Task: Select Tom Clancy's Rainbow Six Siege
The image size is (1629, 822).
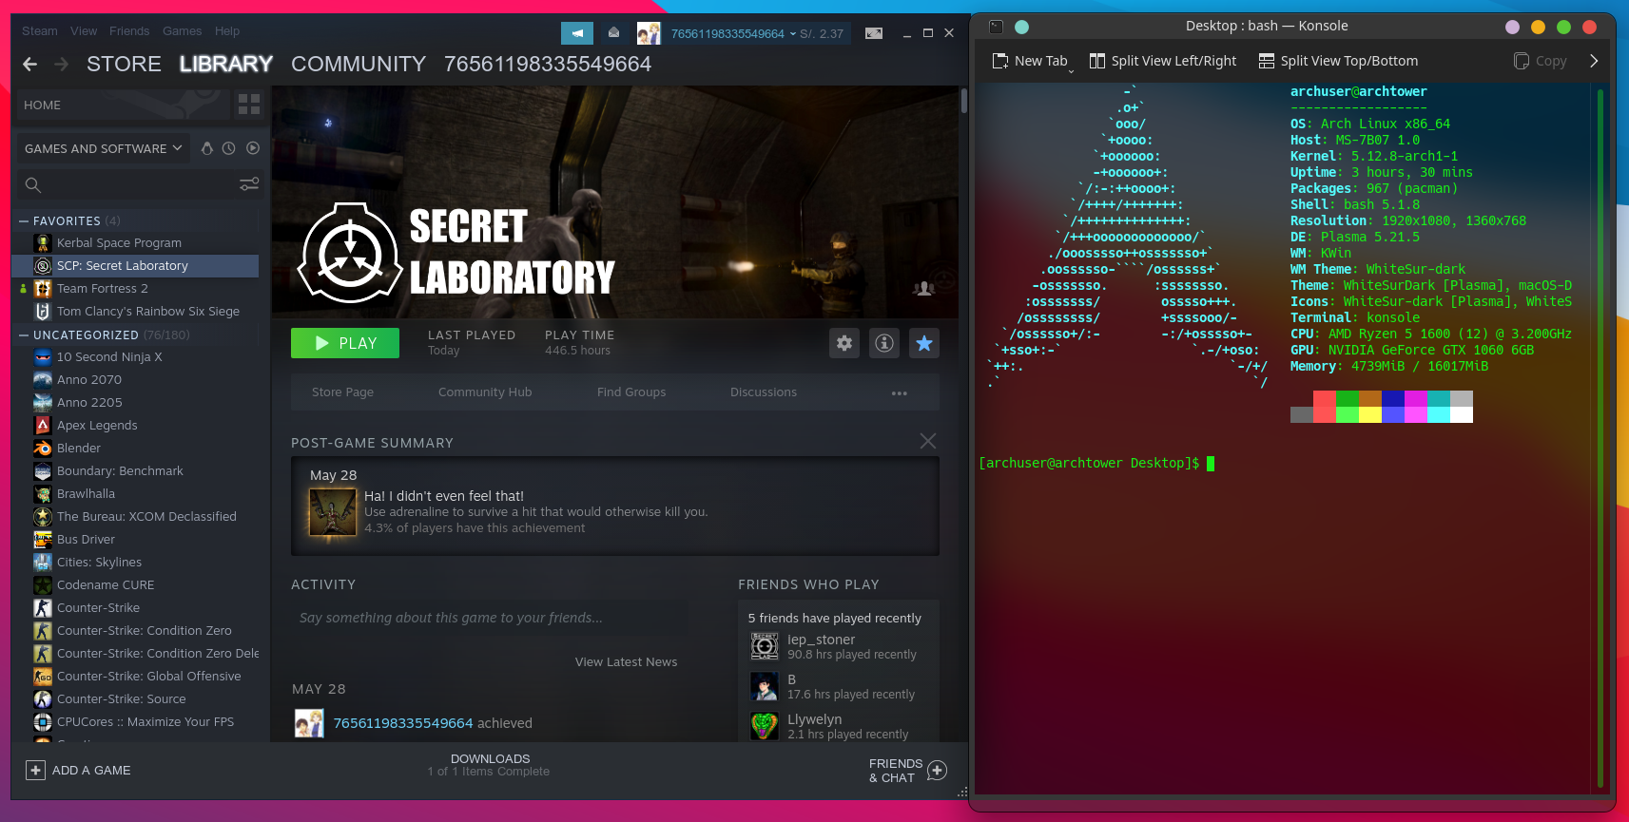Action: click(x=135, y=312)
